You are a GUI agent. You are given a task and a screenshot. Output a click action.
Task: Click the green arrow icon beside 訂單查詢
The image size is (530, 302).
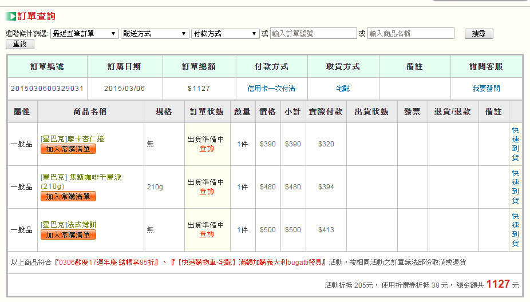11,17
